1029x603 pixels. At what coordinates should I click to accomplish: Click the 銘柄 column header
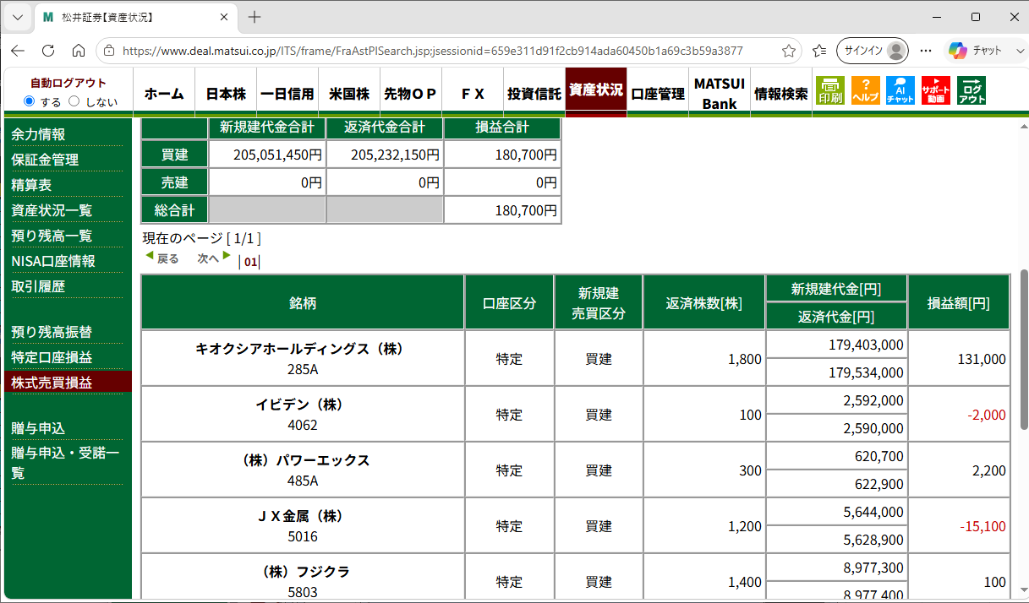click(x=303, y=302)
